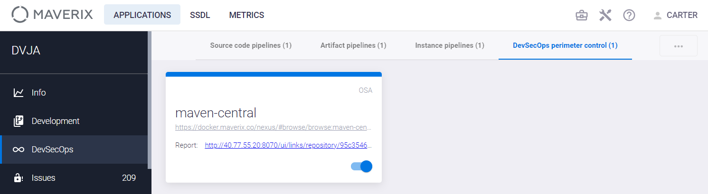Open the Instance pipelines tab
This screenshot has height=194, width=708.
(450, 45)
